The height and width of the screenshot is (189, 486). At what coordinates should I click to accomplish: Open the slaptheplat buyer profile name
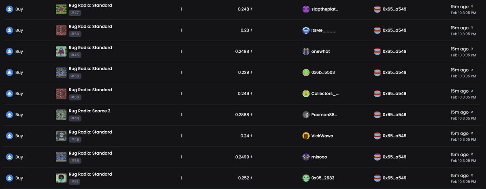(325, 9)
